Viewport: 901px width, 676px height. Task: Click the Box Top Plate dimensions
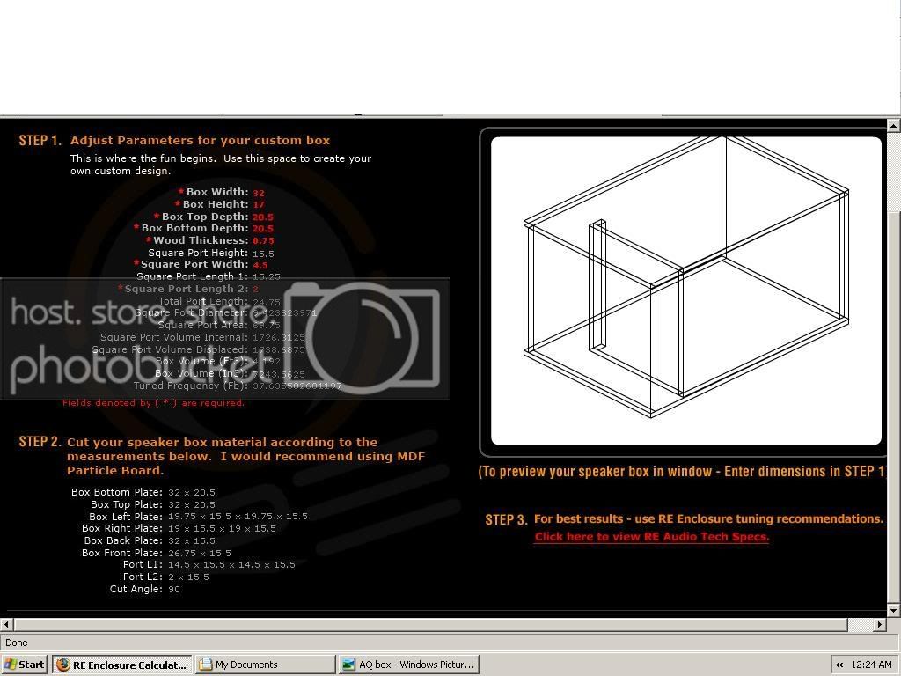pos(191,504)
